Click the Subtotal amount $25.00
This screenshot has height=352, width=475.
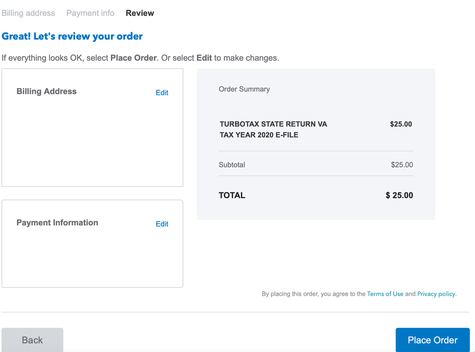tap(402, 165)
